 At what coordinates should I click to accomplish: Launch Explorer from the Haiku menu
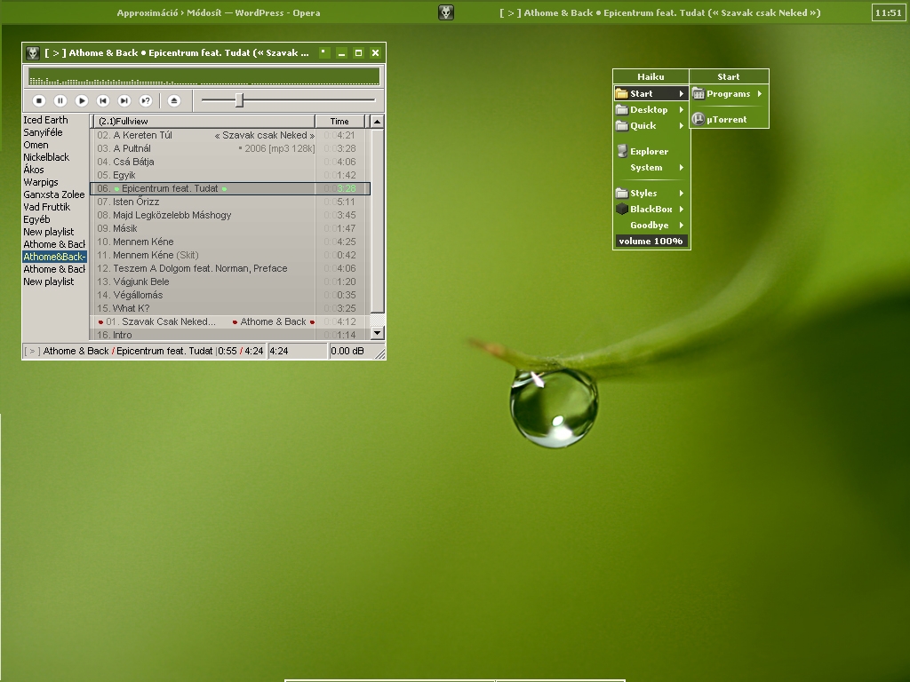[651, 151]
